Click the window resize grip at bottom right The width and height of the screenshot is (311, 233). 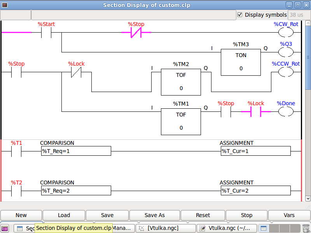[308, 207]
